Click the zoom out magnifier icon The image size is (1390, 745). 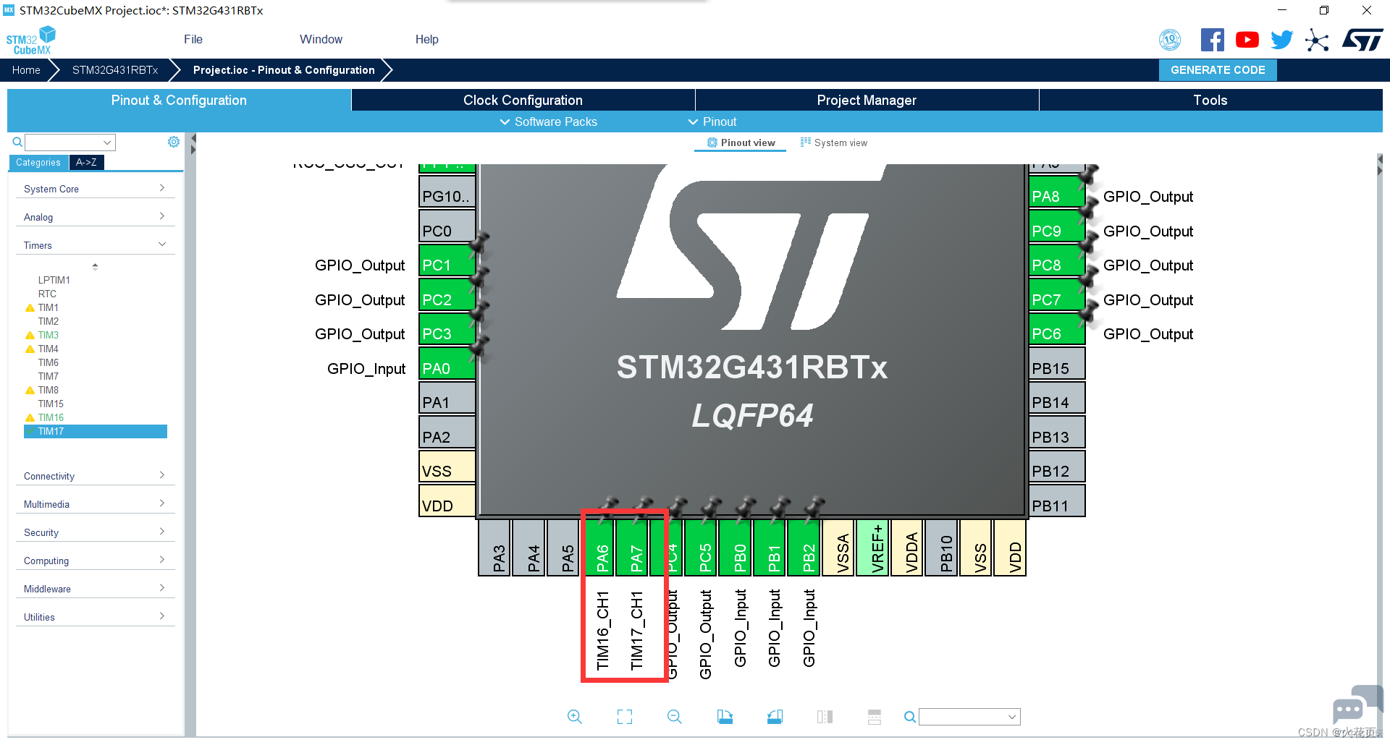click(x=675, y=717)
